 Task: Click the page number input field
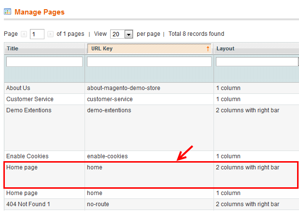pos(37,34)
